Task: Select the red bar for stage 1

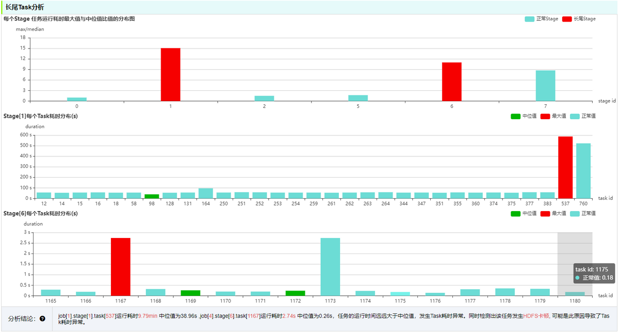Action: click(x=171, y=74)
